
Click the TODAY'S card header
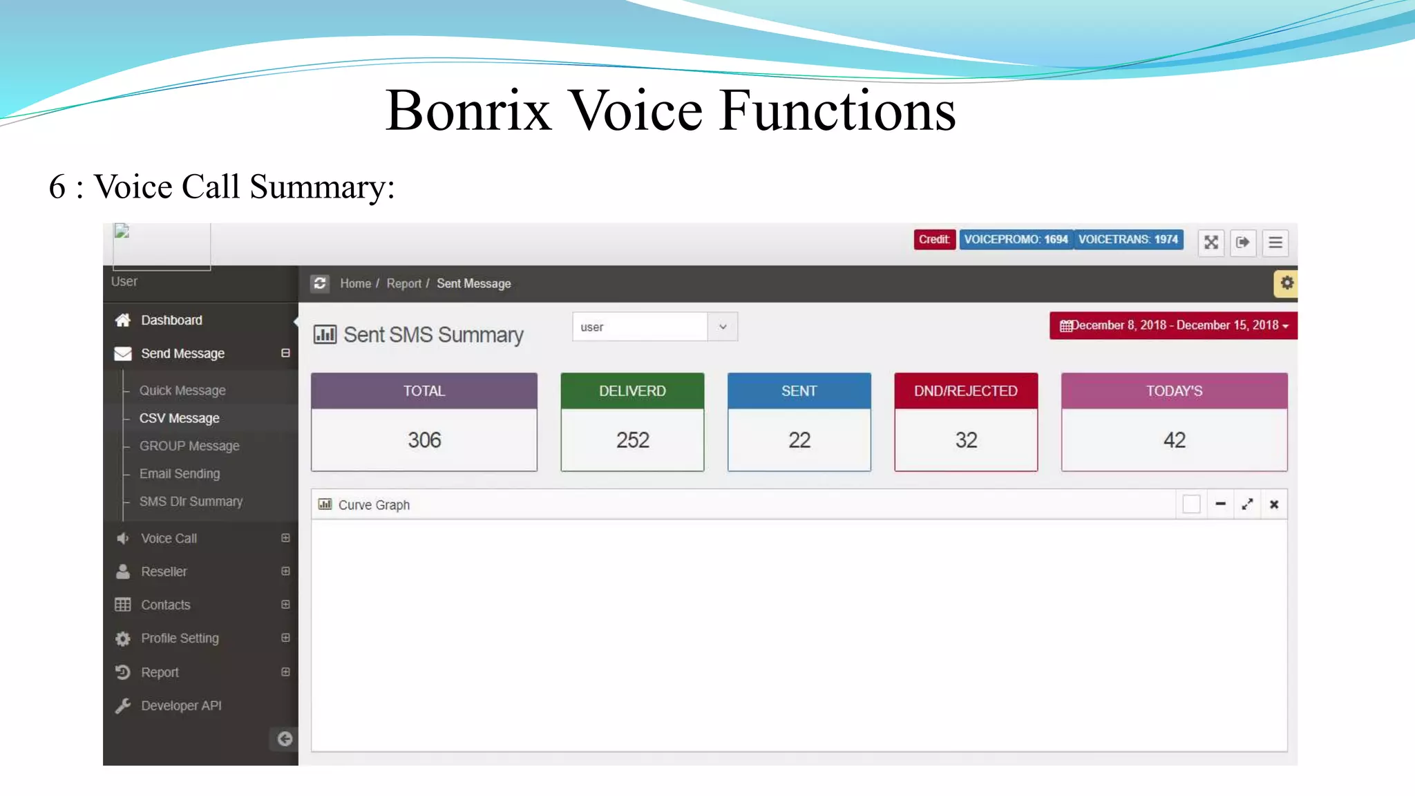(x=1175, y=391)
